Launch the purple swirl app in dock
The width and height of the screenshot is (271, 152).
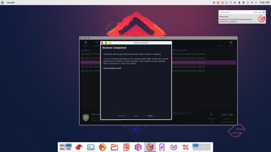tap(174, 147)
